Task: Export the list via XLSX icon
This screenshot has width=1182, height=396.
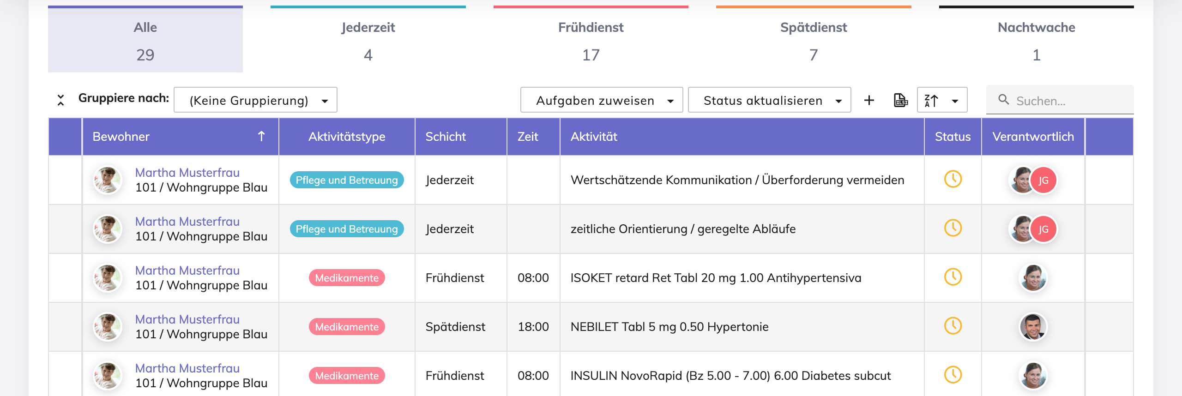Action: point(900,100)
